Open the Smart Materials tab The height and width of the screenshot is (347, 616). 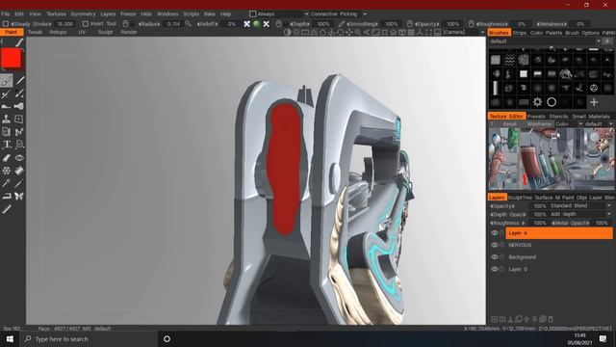(591, 117)
